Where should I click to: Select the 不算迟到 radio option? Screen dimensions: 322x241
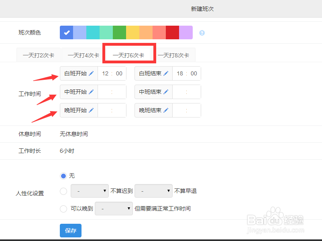(x=63, y=191)
